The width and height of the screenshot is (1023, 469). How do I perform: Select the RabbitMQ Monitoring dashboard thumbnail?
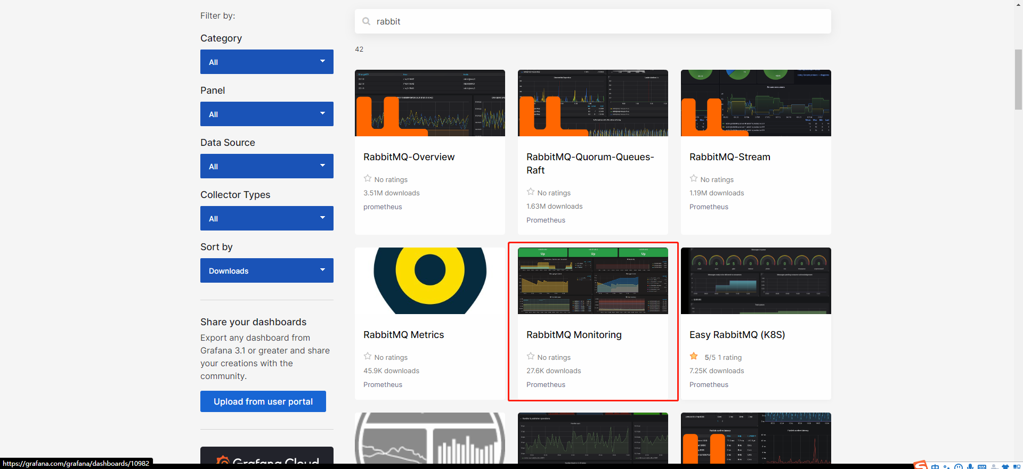(x=593, y=281)
